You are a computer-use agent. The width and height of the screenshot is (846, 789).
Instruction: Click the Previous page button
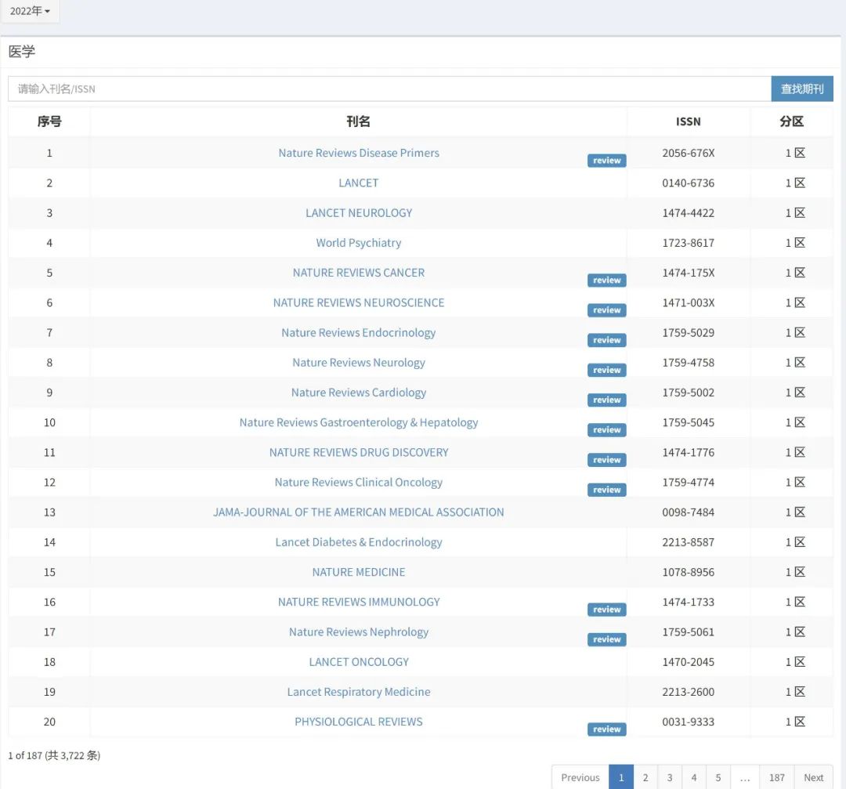click(x=580, y=777)
